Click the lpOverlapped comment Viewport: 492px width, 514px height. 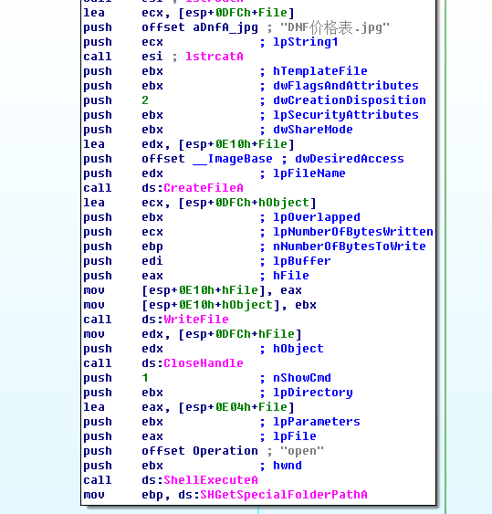[x=317, y=217]
